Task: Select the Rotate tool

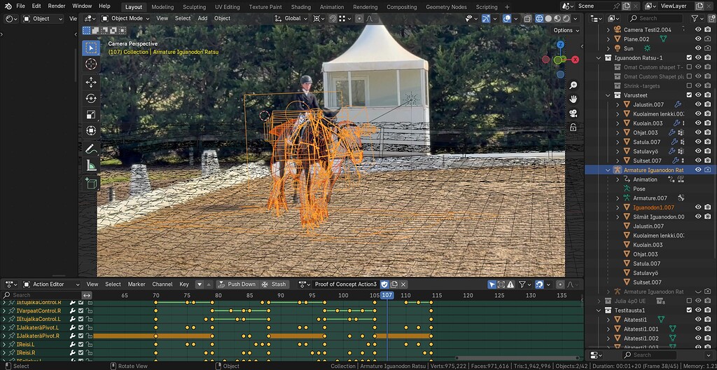Action: (x=91, y=98)
